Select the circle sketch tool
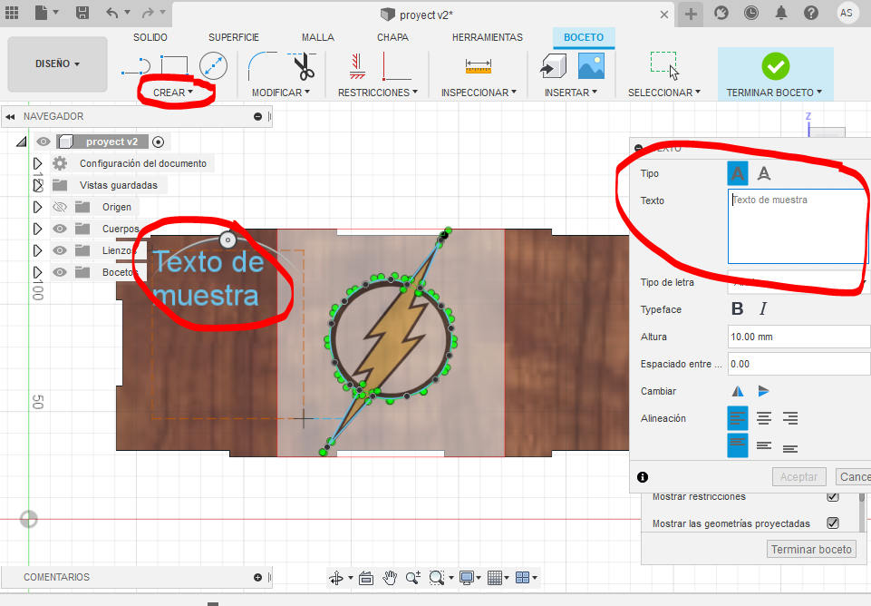This screenshot has width=871, height=606. pyautogui.click(x=214, y=65)
